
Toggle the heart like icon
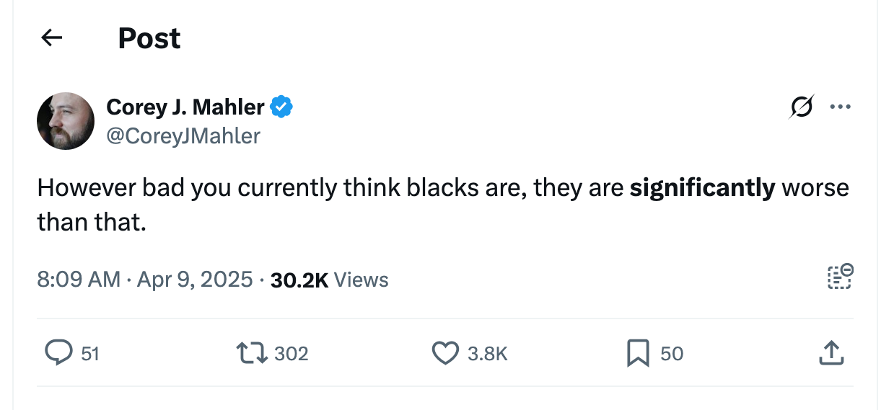point(445,353)
